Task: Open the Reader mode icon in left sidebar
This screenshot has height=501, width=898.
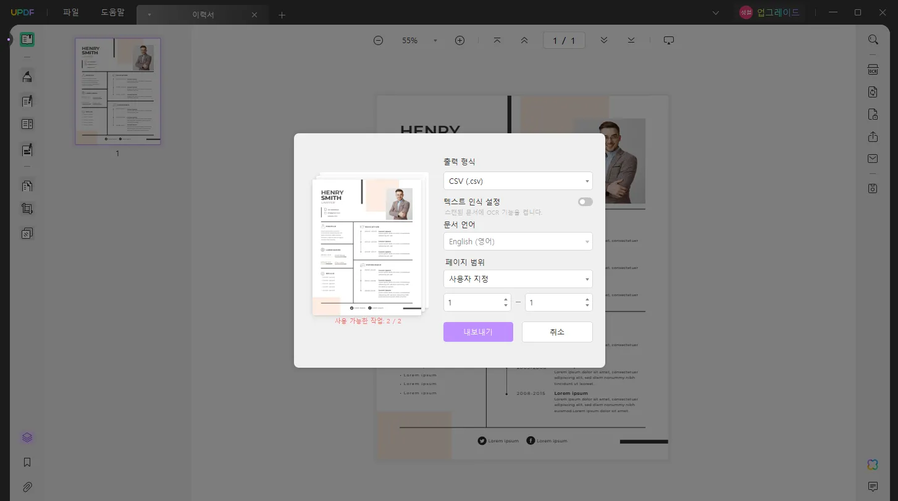Action: (x=27, y=40)
